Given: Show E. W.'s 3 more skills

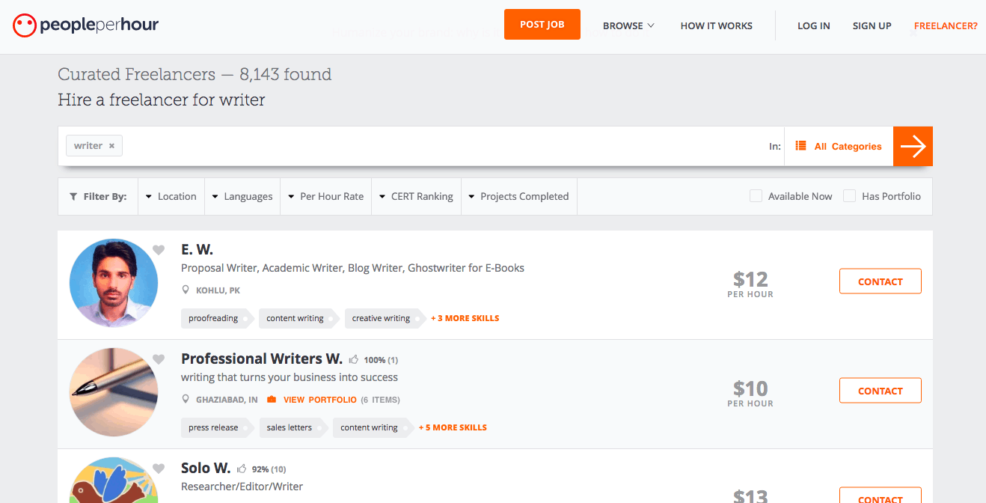Looking at the screenshot, I should pyautogui.click(x=465, y=318).
